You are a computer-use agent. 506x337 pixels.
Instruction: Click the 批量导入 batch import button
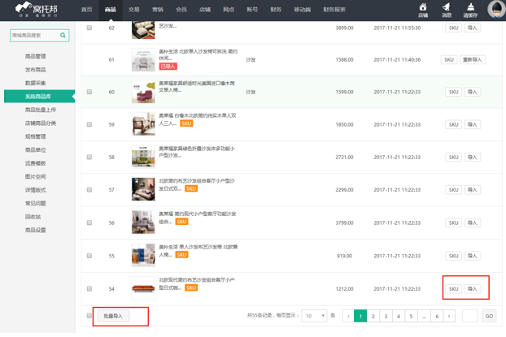(x=113, y=316)
